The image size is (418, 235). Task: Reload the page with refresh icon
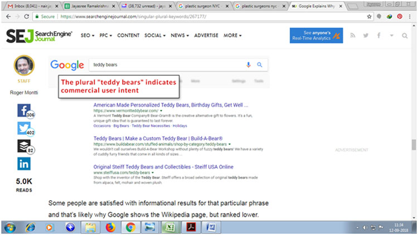coord(26,17)
